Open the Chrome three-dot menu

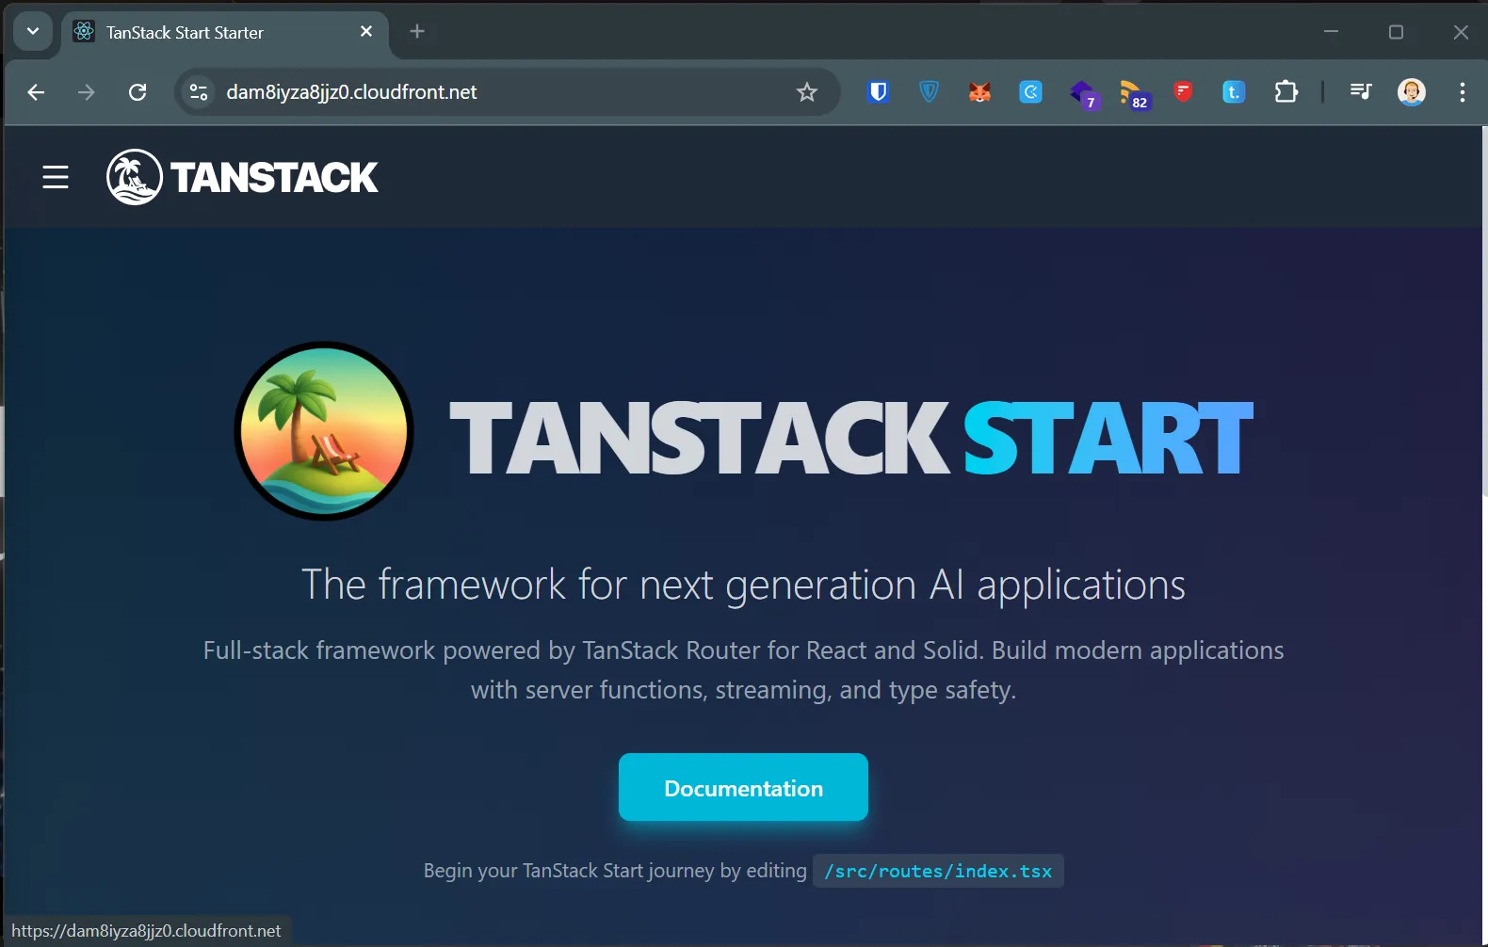(x=1462, y=92)
